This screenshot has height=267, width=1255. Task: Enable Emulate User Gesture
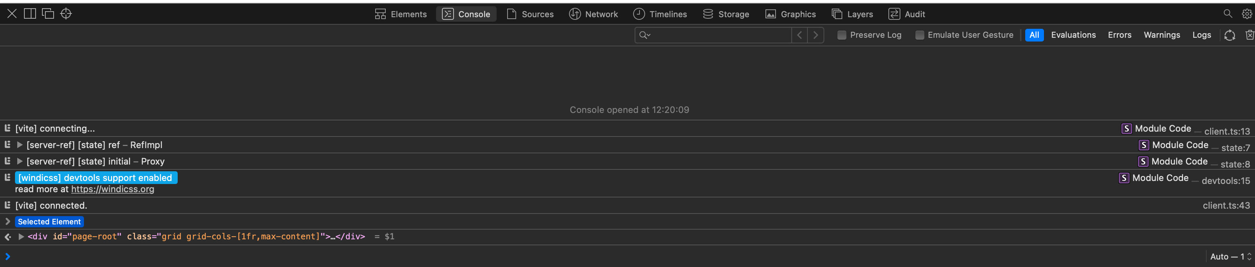point(920,35)
